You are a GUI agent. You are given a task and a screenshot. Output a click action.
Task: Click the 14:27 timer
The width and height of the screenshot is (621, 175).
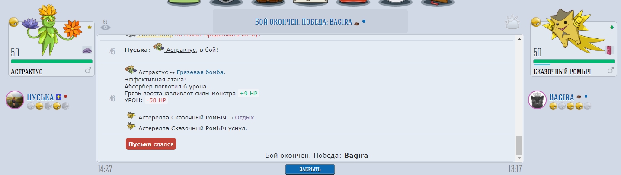105,169
